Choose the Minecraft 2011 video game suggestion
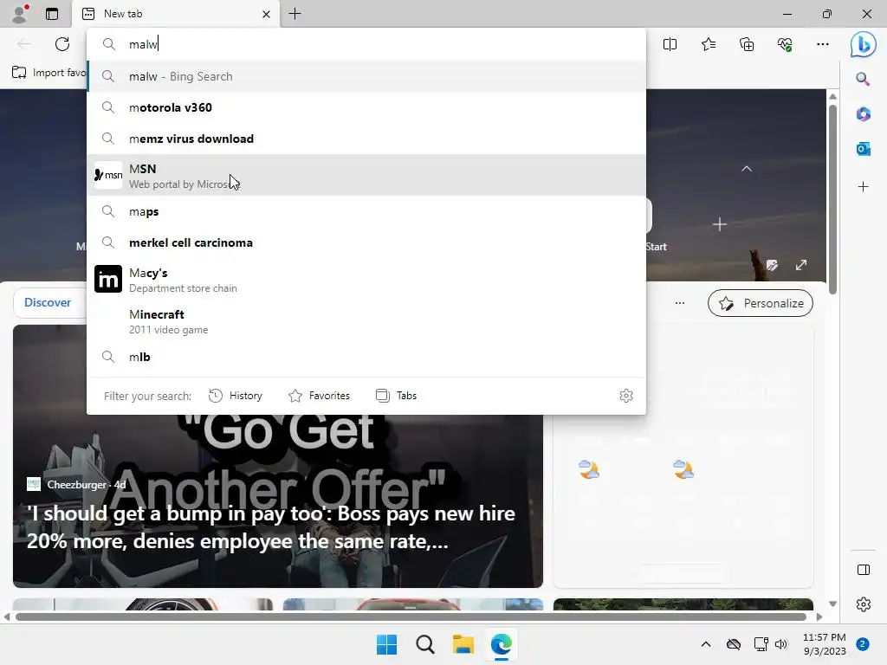Viewport: 887px width, 665px height. (x=366, y=321)
